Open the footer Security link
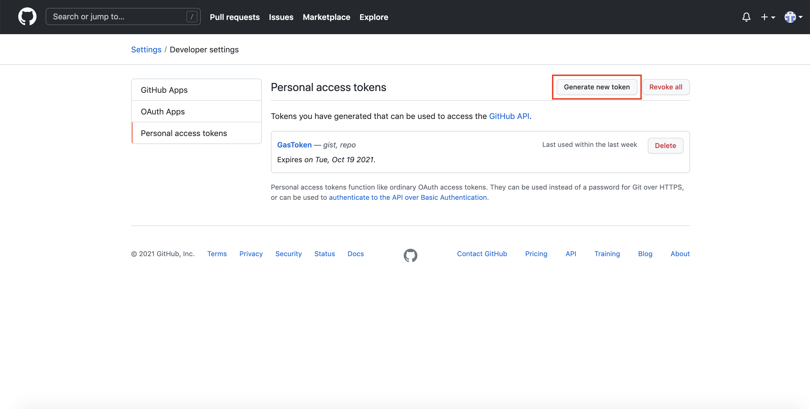Viewport: 810px width, 409px height. pos(288,254)
